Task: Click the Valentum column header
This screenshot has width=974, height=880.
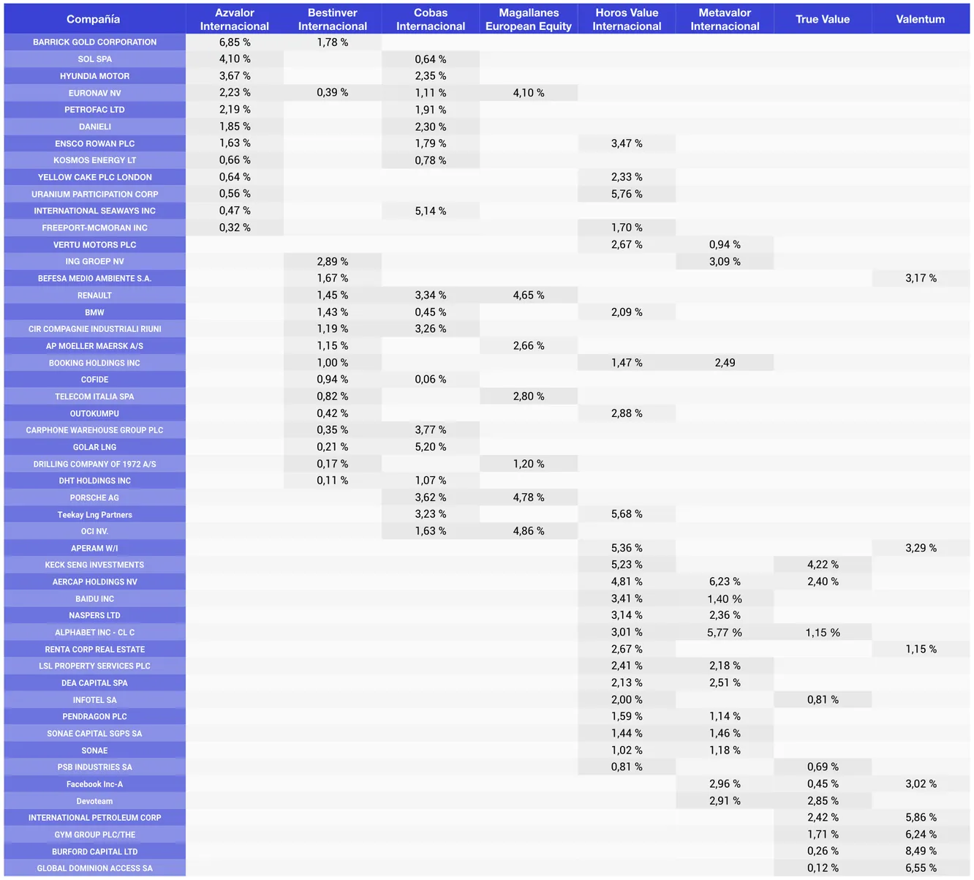Action: [921, 19]
